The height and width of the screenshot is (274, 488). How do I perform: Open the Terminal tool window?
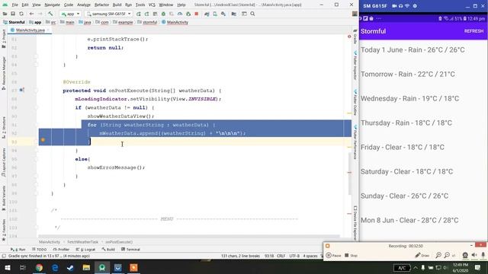[130, 250]
